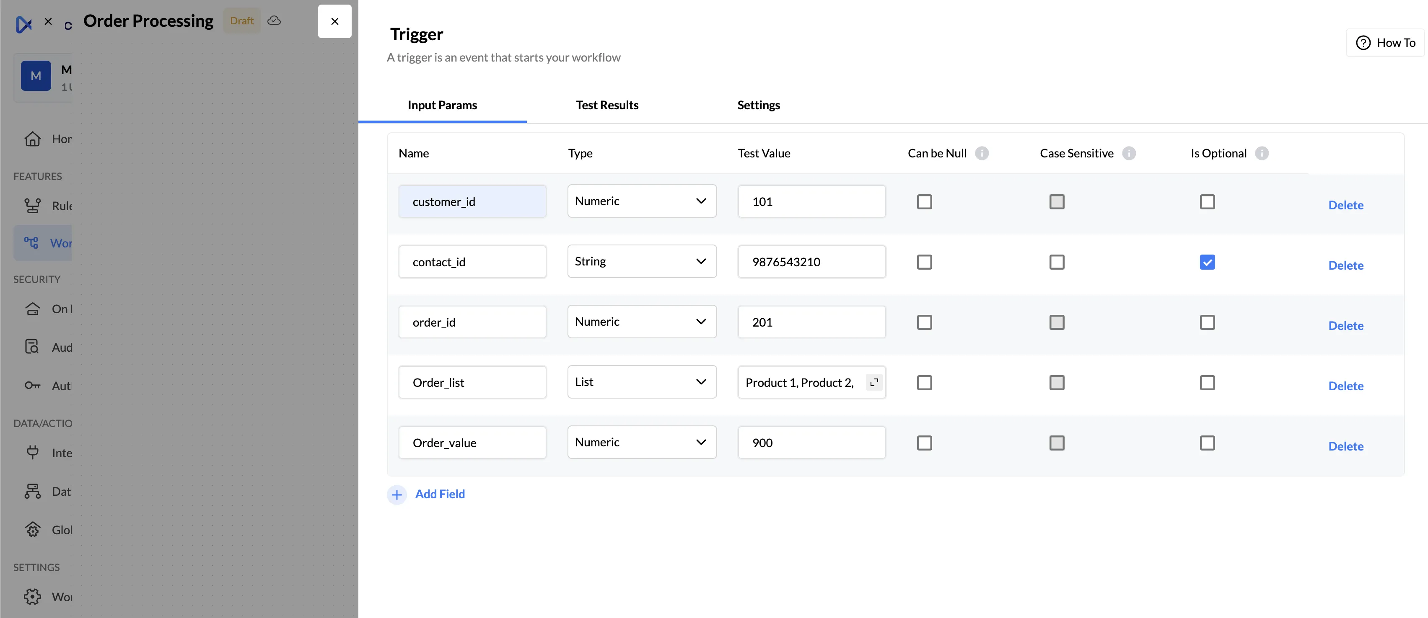Enable Can be Null for customer_id
This screenshot has height=618, width=1428.
click(x=924, y=201)
